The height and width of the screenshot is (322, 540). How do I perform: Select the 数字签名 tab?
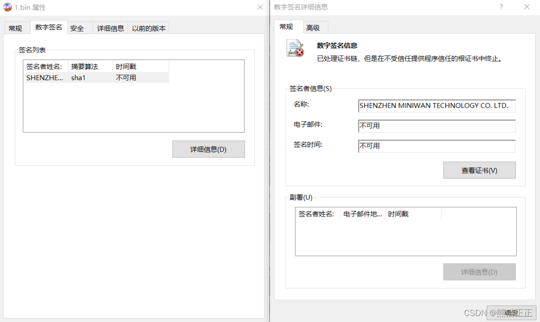[48, 27]
